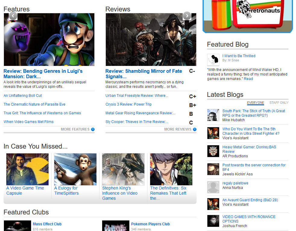Click the B+ grade beside Crysis 3
This screenshot has height=231, width=296.
pos(193,105)
